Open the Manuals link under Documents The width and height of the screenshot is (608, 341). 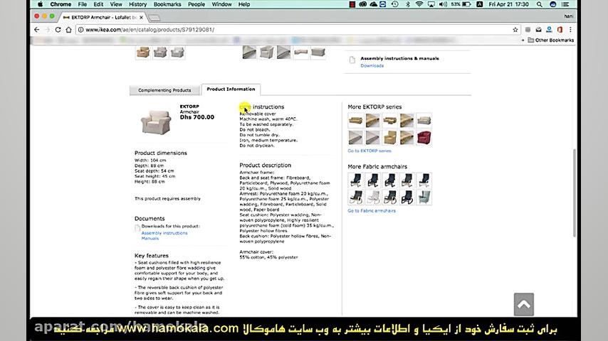(150, 239)
